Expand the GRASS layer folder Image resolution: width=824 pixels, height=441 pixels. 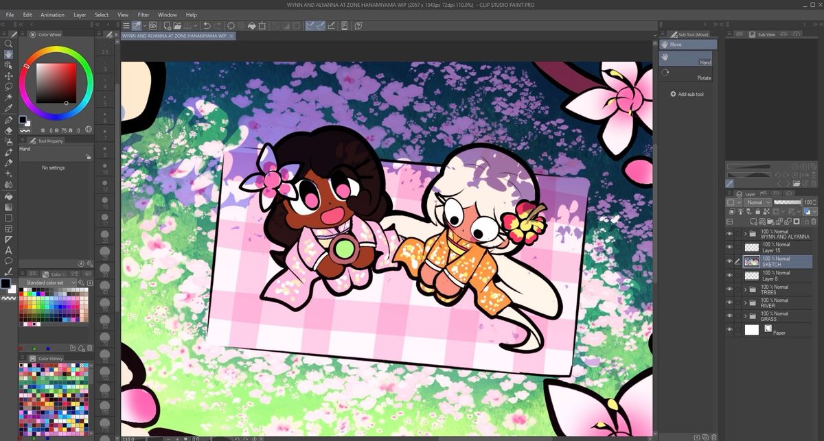(746, 316)
